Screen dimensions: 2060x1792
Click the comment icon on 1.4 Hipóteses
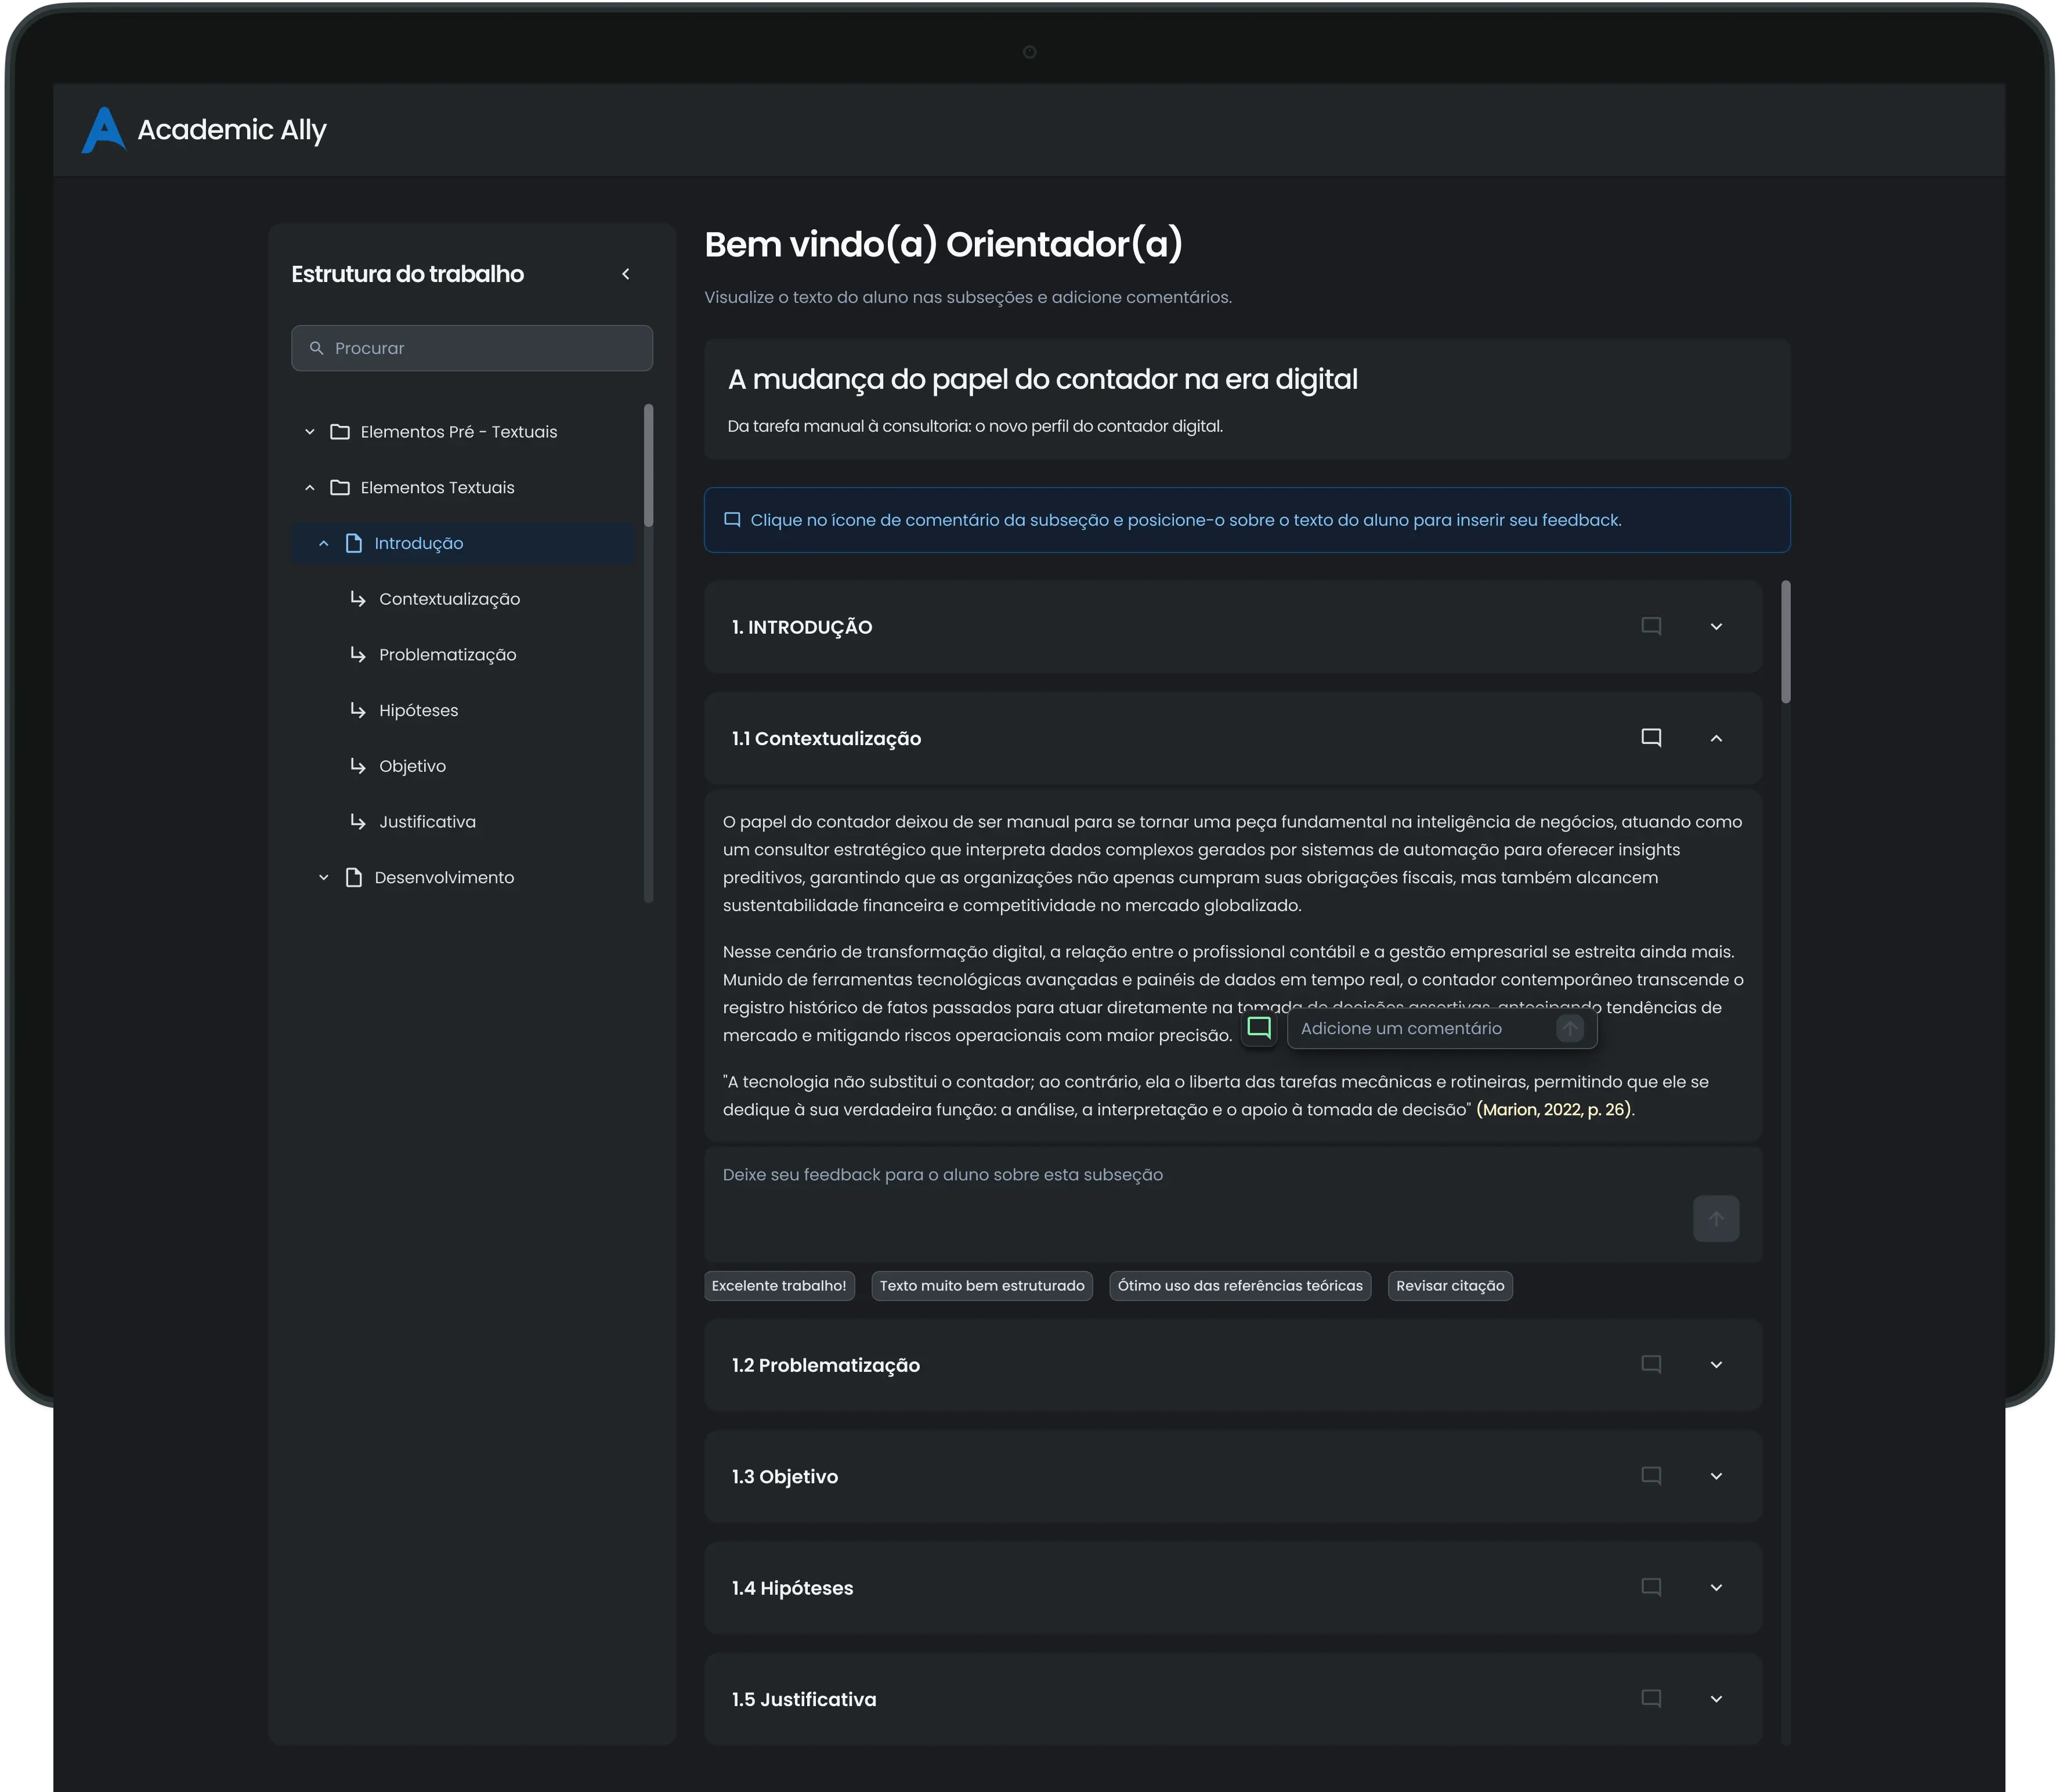(1652, 1587)
